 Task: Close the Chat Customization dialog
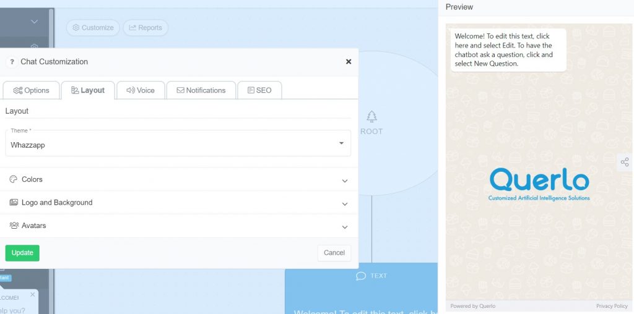point(349,62)
